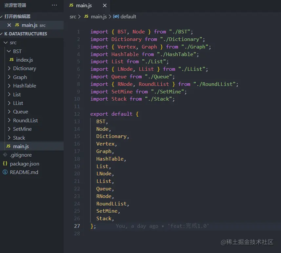This screenshot has width=281, height=253.
Task: Click the "./Graph" import path string
Action: pyautogui.click(x=194, y=47)
